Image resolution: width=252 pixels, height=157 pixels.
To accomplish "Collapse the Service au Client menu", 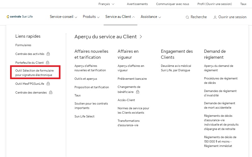I will point(120,17).
